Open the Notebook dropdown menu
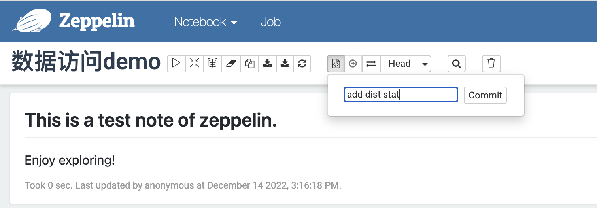This screenshot has height=208, width=597. click(x=206, y=21)
